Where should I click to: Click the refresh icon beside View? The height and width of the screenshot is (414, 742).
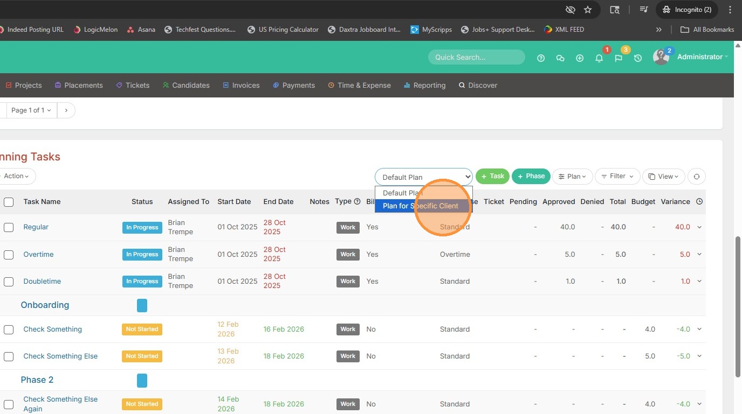point(697,177)
